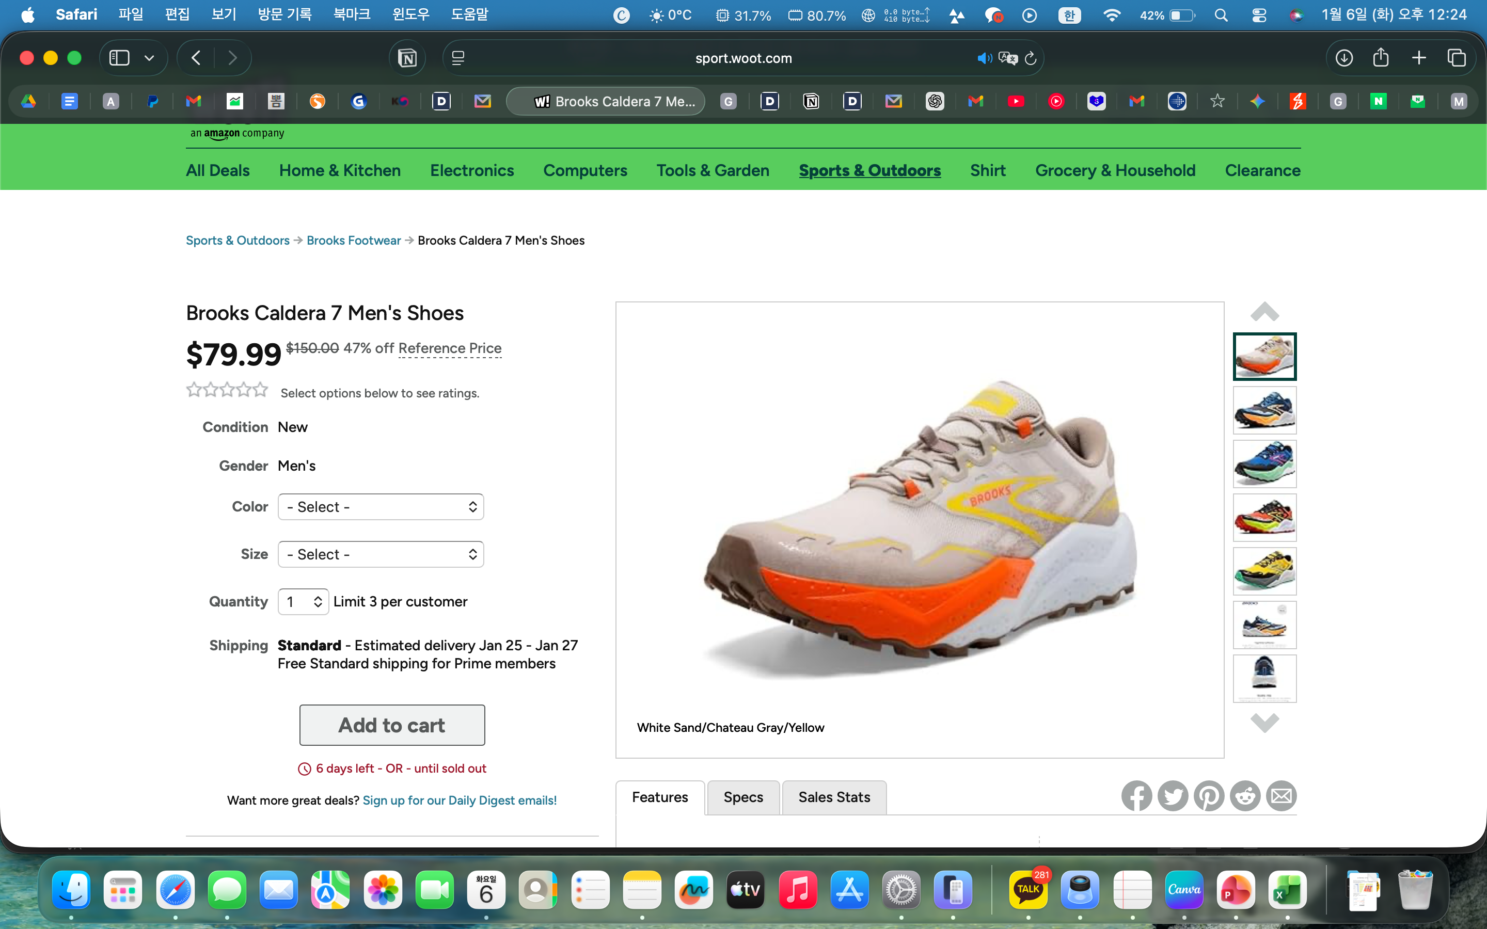
Task: Open macOS Control Center toggles
Action: pyautogui.click(x=1258, y=15)
